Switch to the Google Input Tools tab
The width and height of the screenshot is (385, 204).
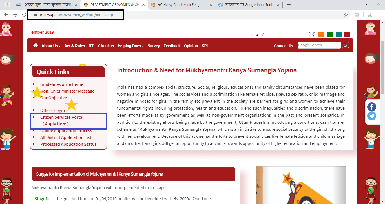click(x=249, y=5)
